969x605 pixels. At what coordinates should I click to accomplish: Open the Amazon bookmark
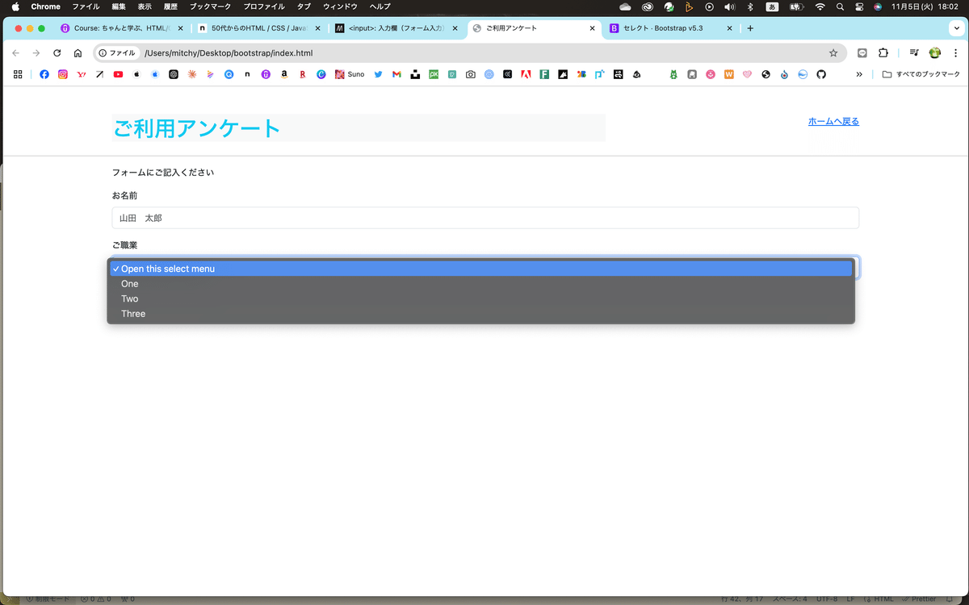(283, 73)
